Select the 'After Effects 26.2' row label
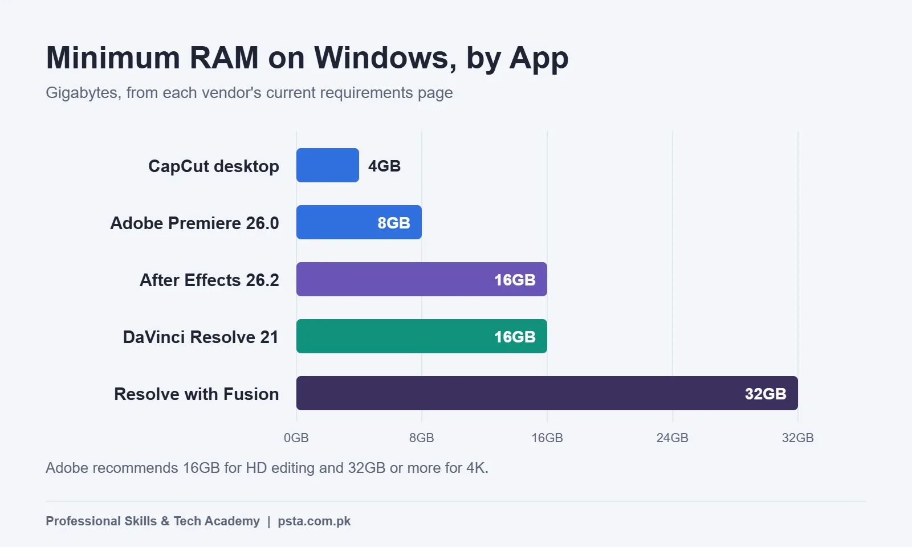912x547 pixels. [x=209, y=280]
